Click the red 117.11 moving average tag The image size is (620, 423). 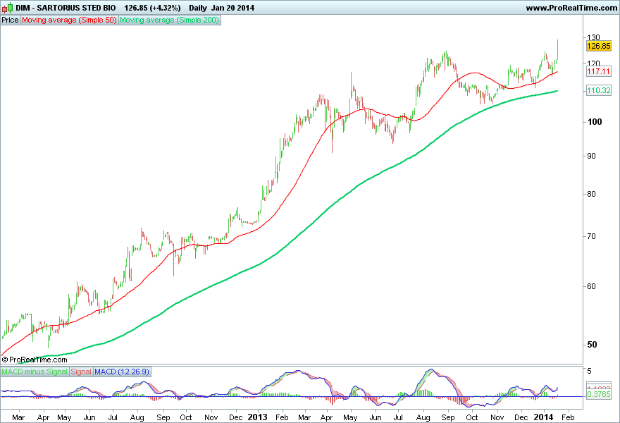(599, 72)
